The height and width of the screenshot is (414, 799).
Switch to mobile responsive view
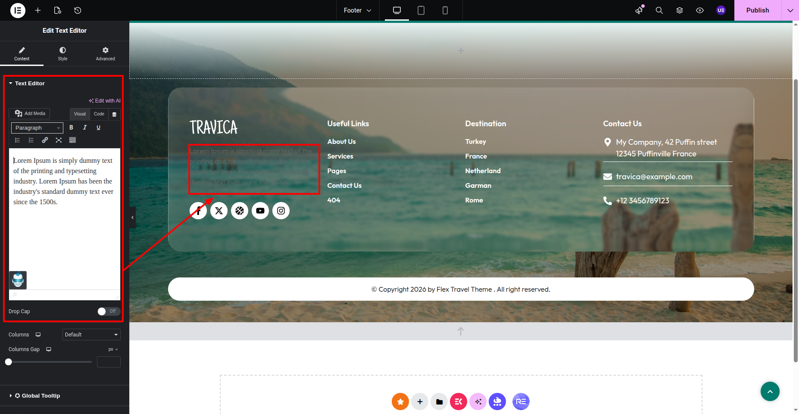pyautogui.click(x=445, y=10)
